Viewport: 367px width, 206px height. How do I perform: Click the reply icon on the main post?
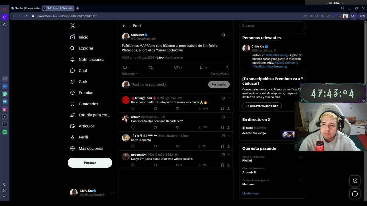(125, 68)
